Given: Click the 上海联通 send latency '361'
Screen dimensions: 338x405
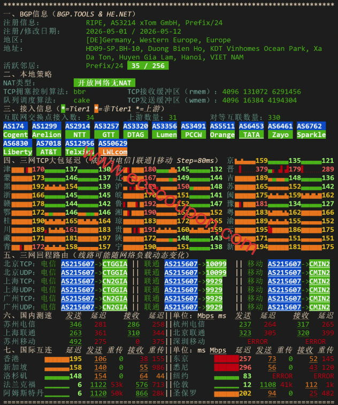Looking at the screenshot, I should (x=101, y=333).
